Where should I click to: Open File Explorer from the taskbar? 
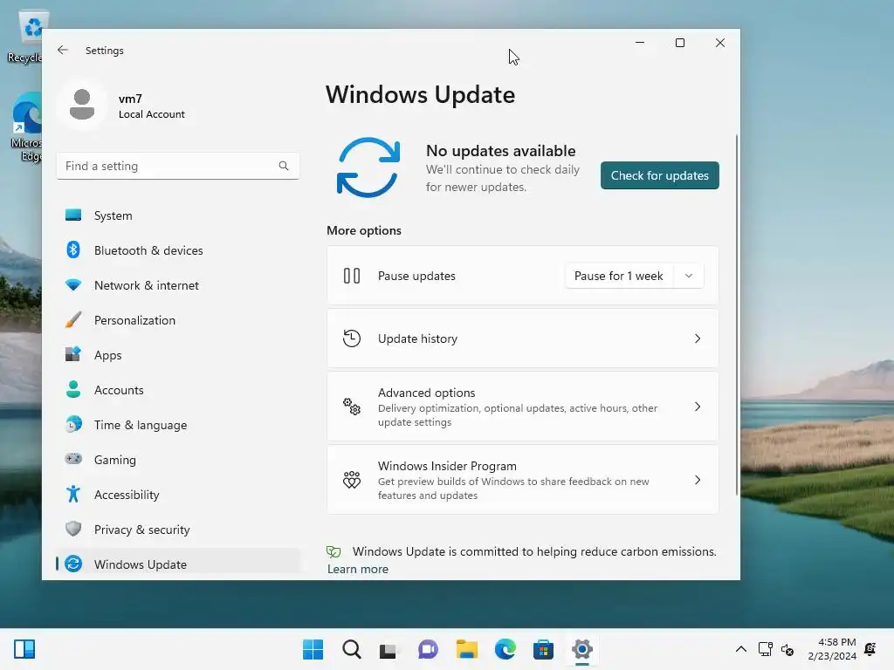click(x=467, y=649)
